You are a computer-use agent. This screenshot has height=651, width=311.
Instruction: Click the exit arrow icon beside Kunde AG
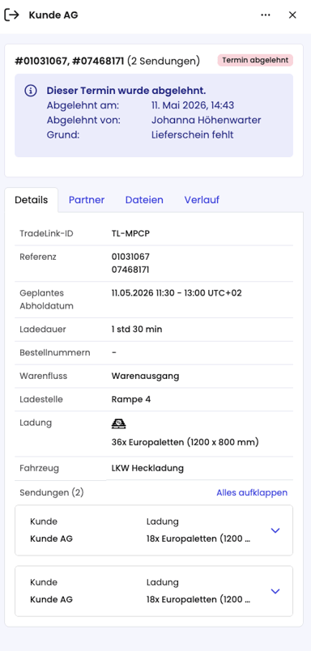tap(11, 15)
